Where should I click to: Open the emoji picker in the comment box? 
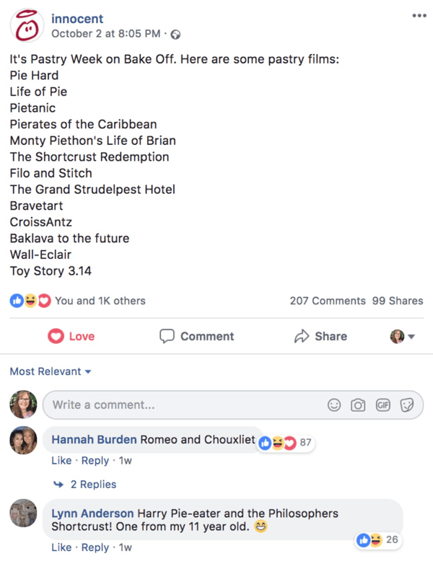point(334,405)
